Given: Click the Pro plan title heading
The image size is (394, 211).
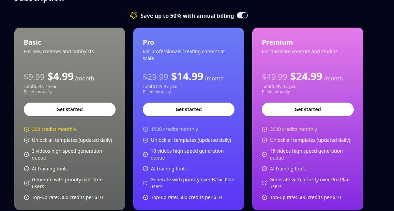Looking at the screenshot, I should coord(148,42).
